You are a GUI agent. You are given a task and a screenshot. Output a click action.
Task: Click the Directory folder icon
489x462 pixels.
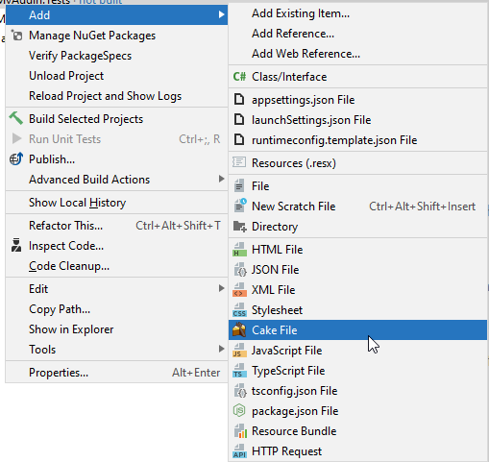239,226
